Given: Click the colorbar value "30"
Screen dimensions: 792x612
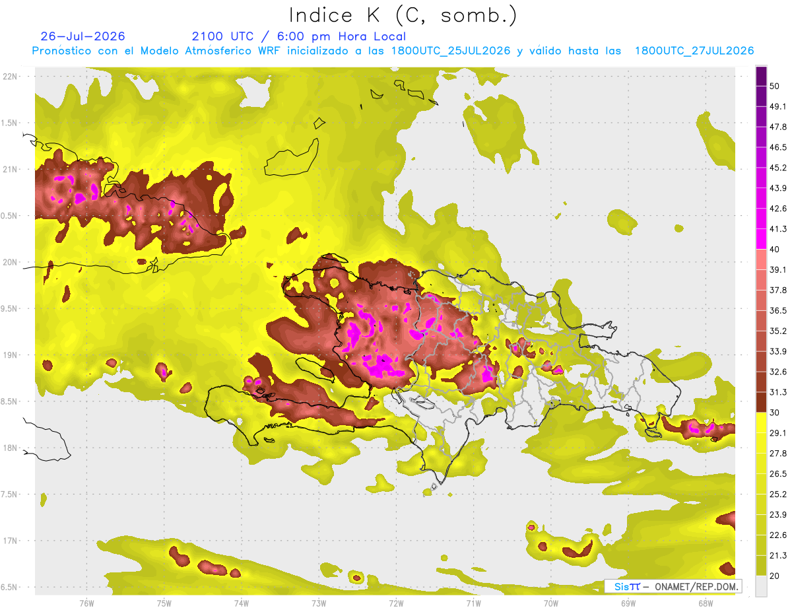Looking at the screenshot, I should pos(775,413).
